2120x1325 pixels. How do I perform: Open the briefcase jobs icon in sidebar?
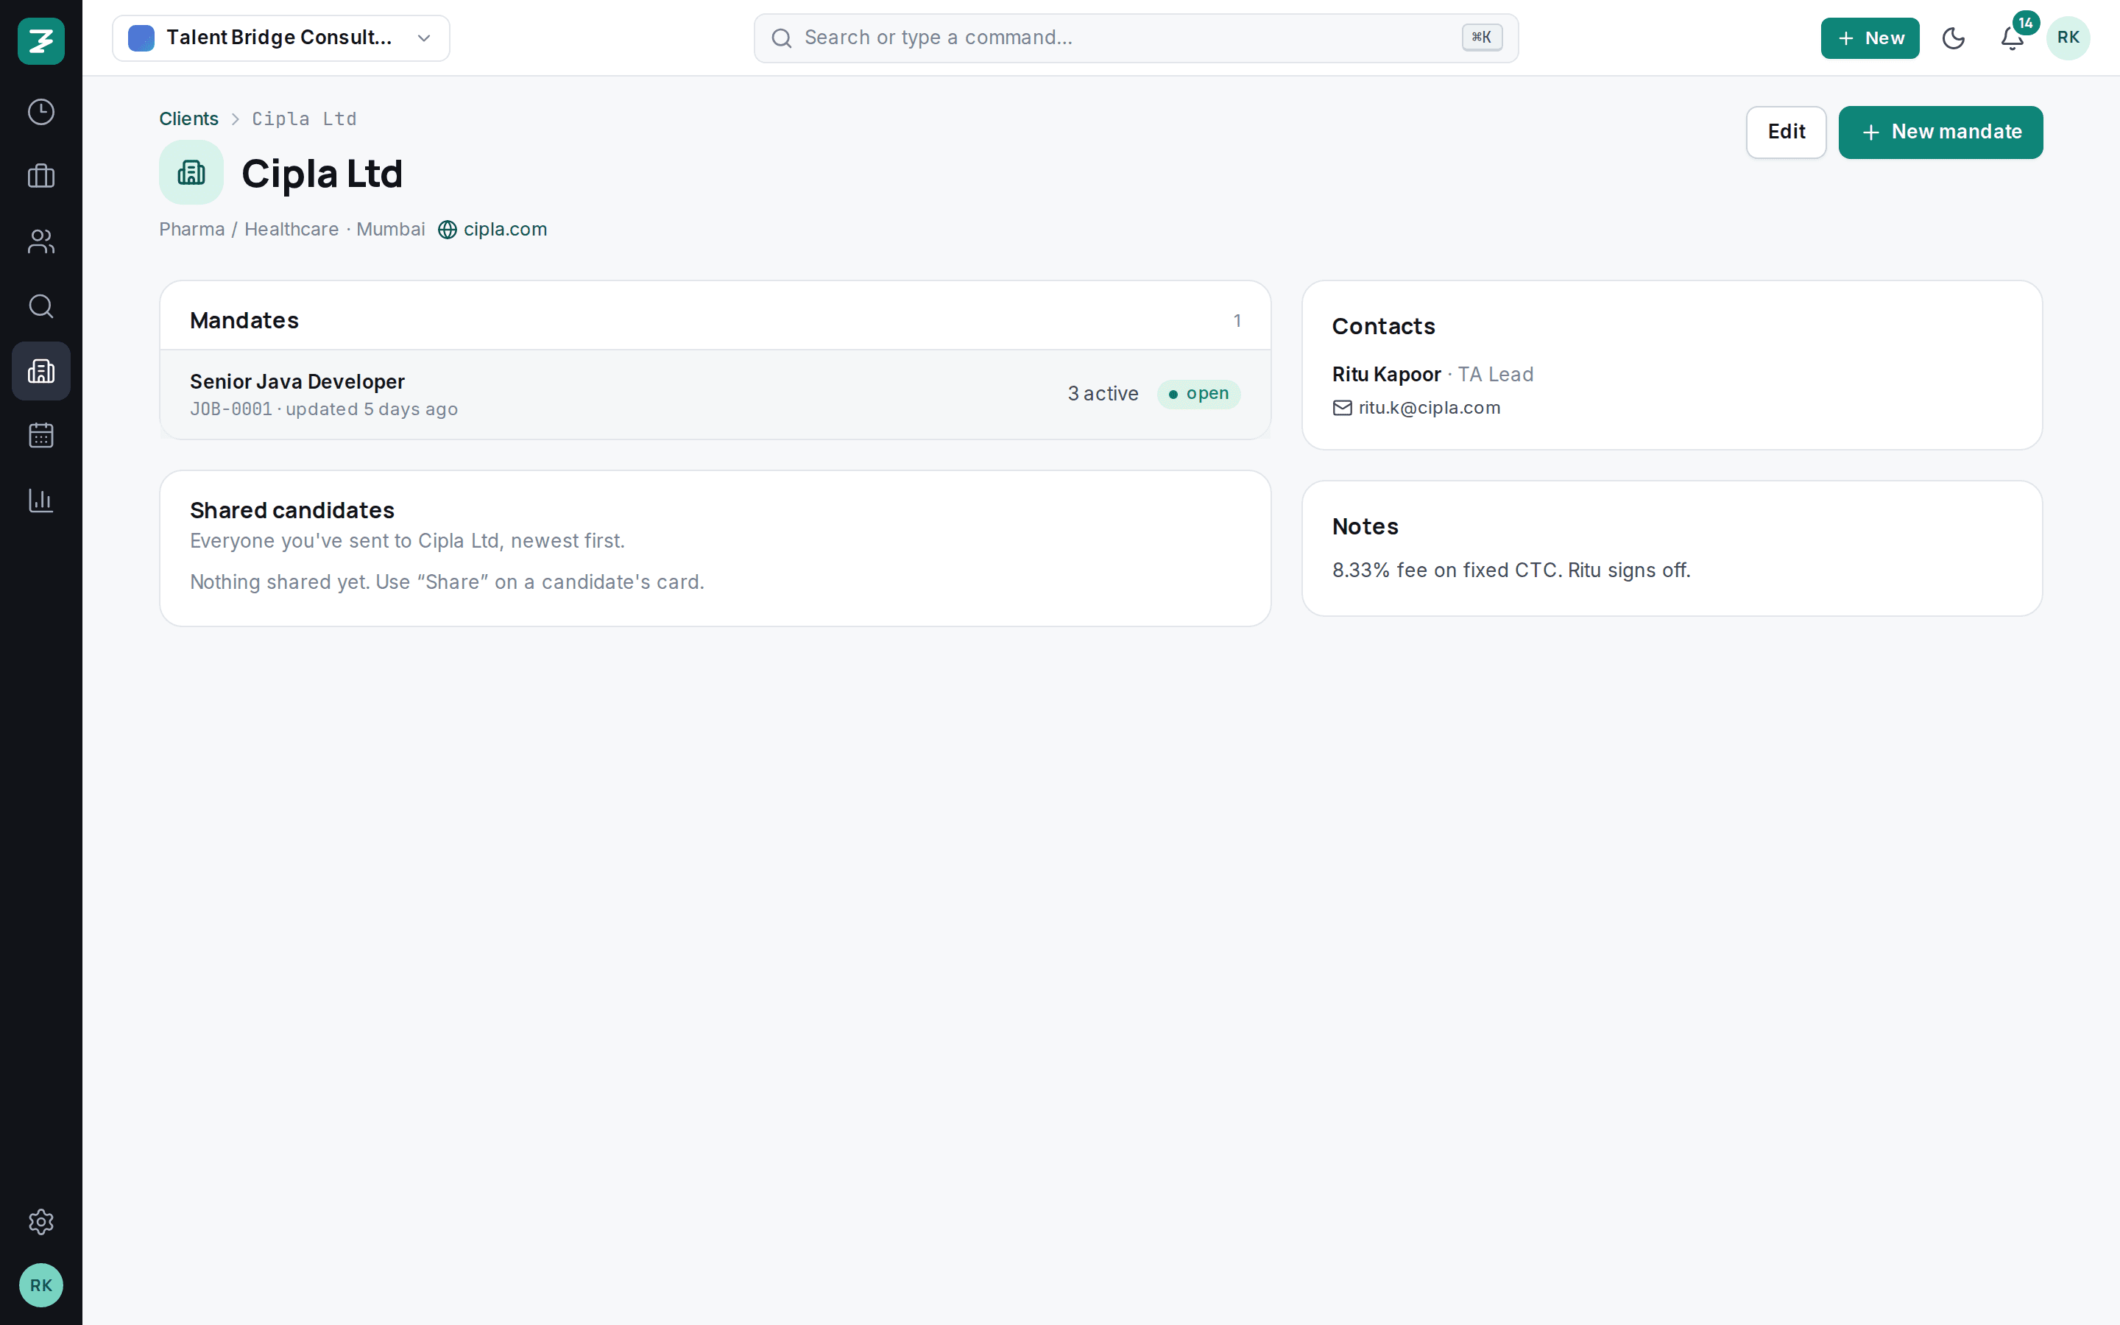click(x=41, y=176)
